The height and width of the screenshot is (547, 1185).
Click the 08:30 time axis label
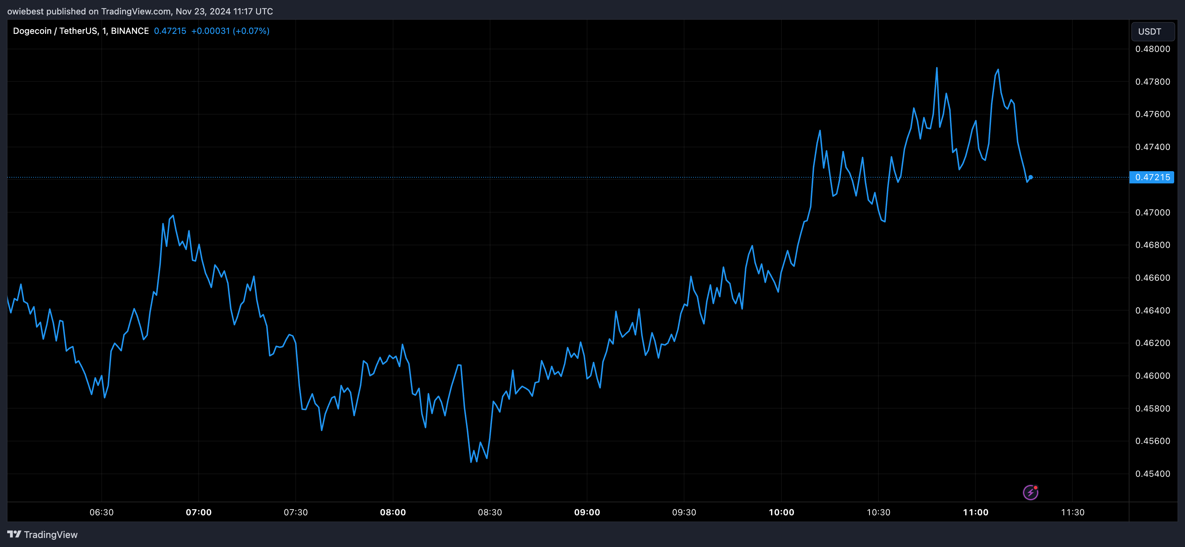490,512
